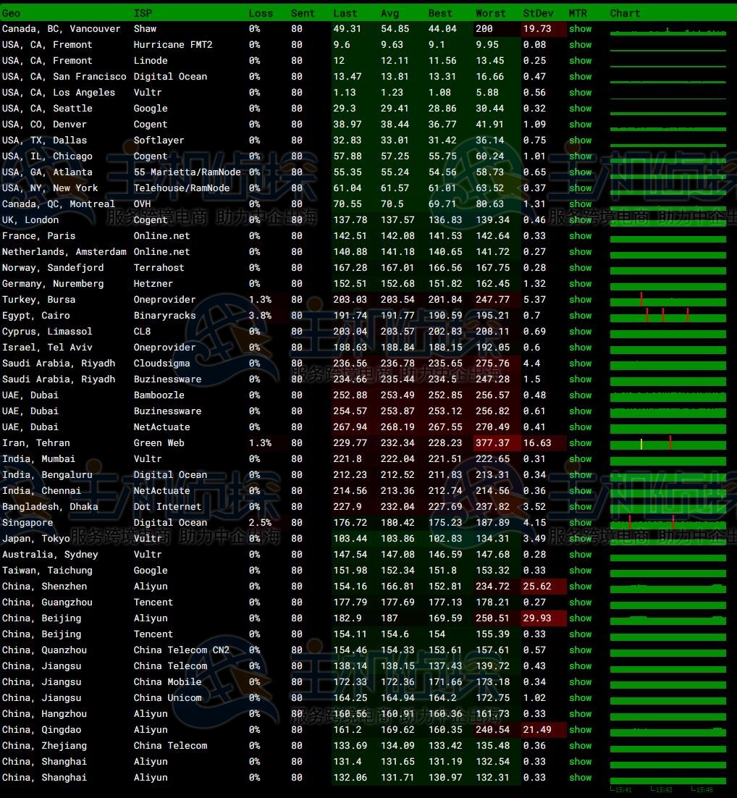Click the Loss column header
The image size is (737, 798).
[x=261, y=13]
